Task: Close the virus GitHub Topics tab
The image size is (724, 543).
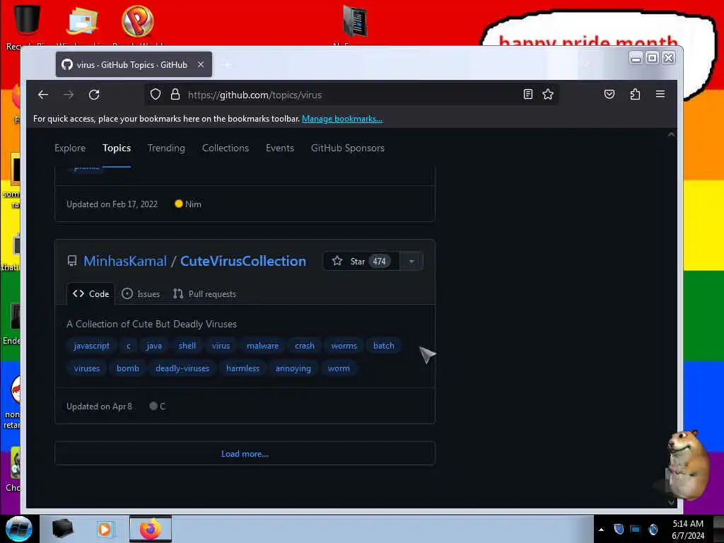Action: point(201,64)
